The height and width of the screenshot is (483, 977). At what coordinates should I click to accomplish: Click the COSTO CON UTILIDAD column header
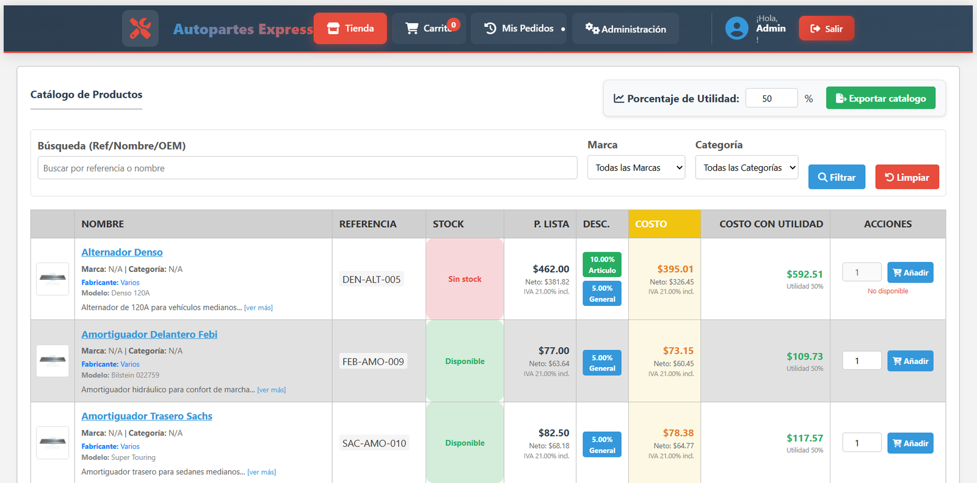(765, 224)
